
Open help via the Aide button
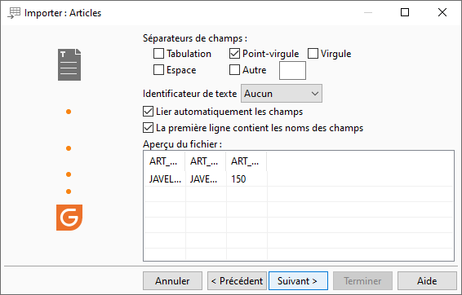click(x=427, y=281)
